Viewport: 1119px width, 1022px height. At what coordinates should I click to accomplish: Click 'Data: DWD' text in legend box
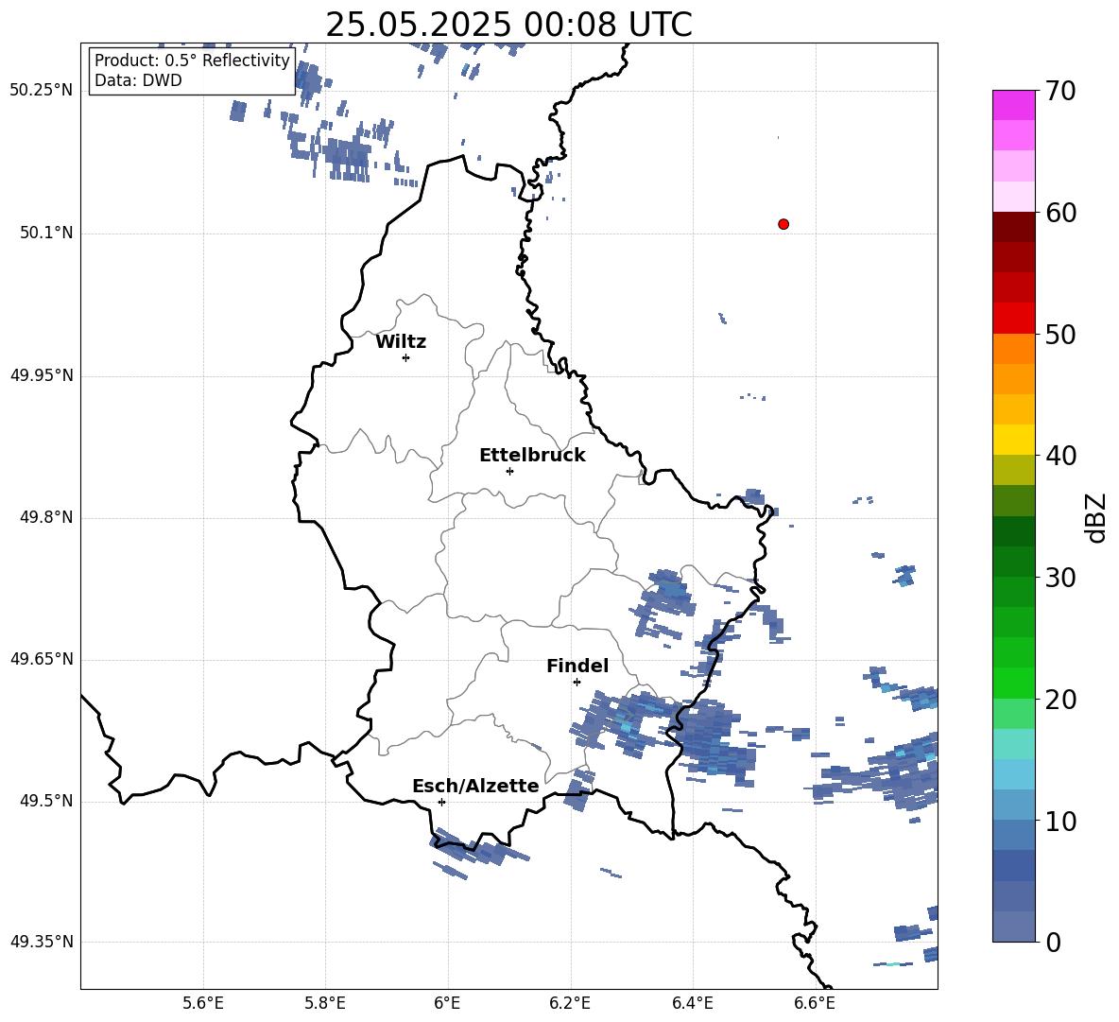pyautogui.click(x=138, y=80)
